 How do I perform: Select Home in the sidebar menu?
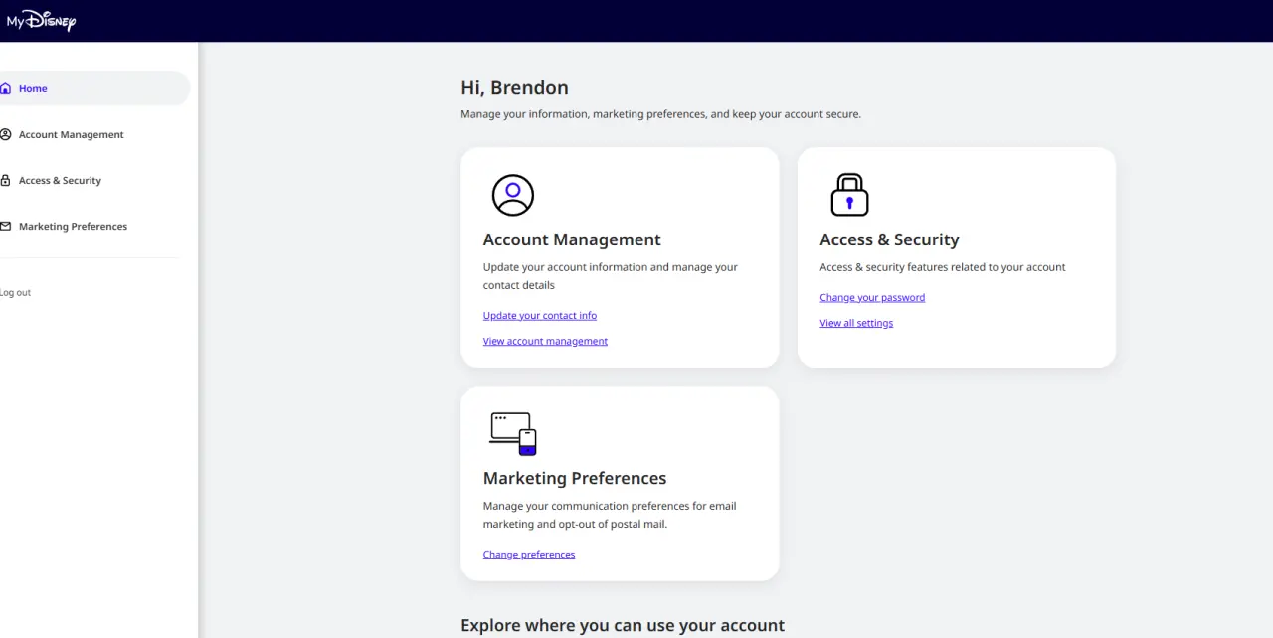94,88
